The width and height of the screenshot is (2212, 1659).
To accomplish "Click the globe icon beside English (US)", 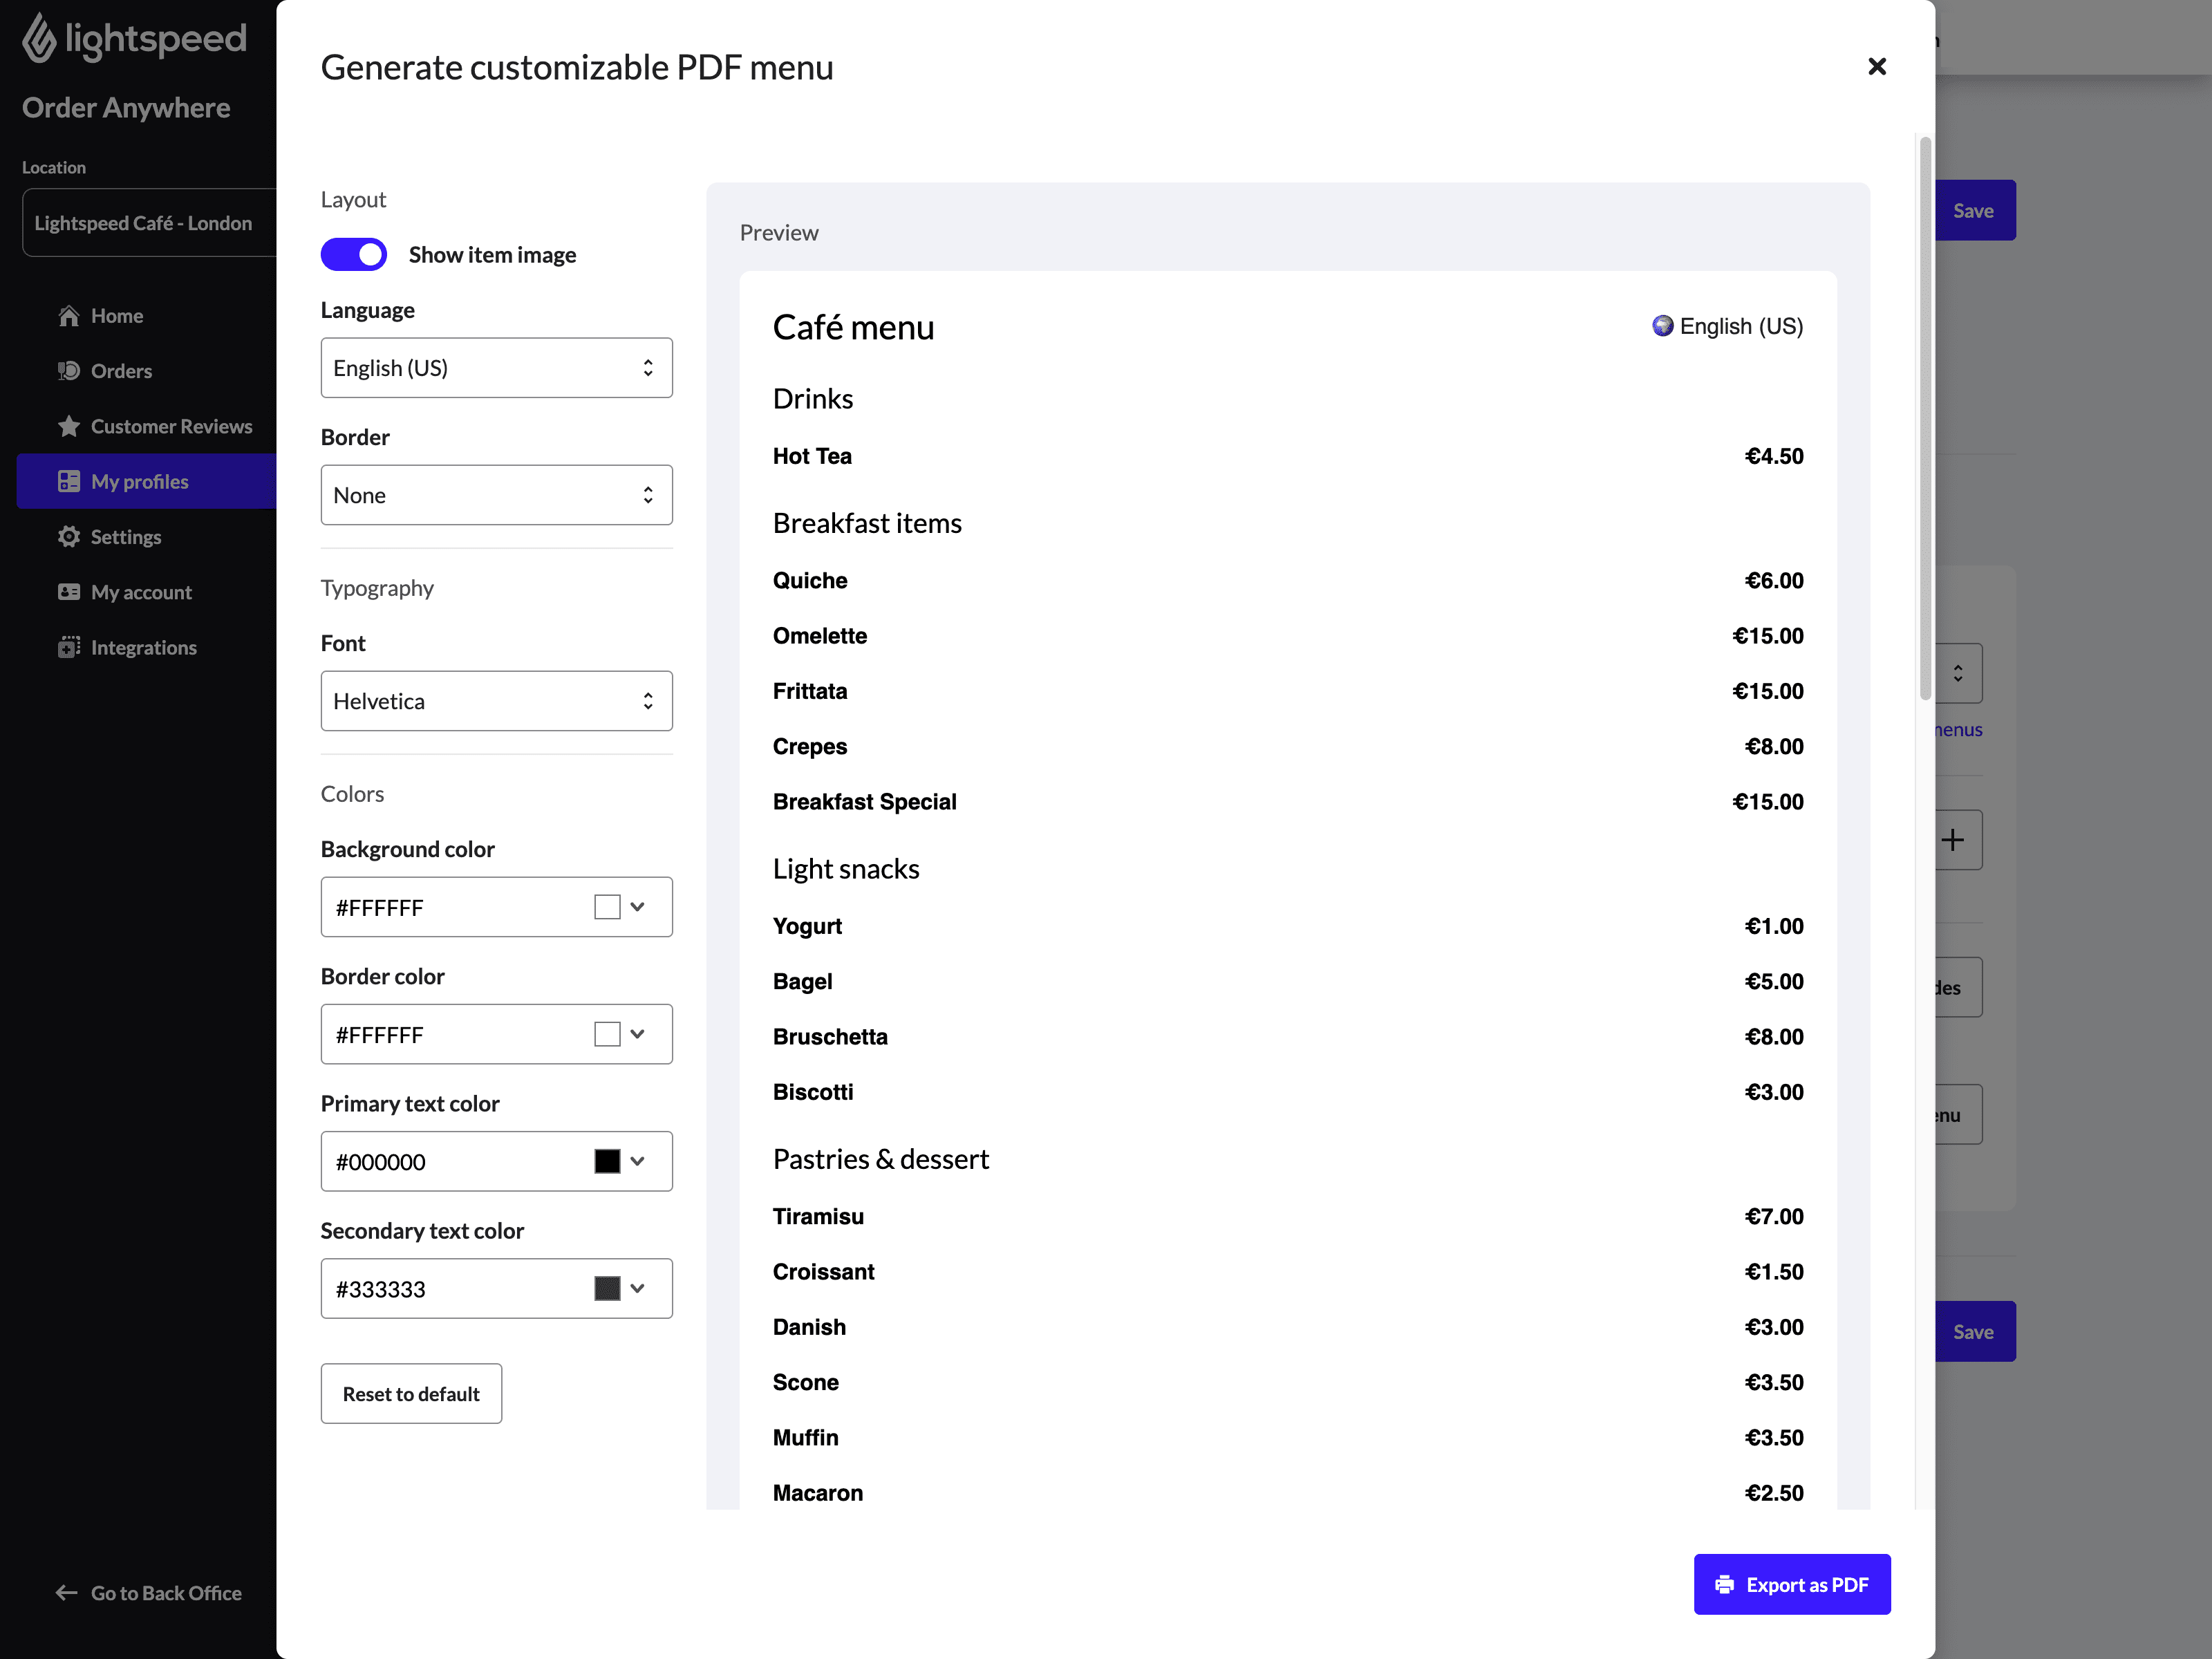I will pos(1662,326).
